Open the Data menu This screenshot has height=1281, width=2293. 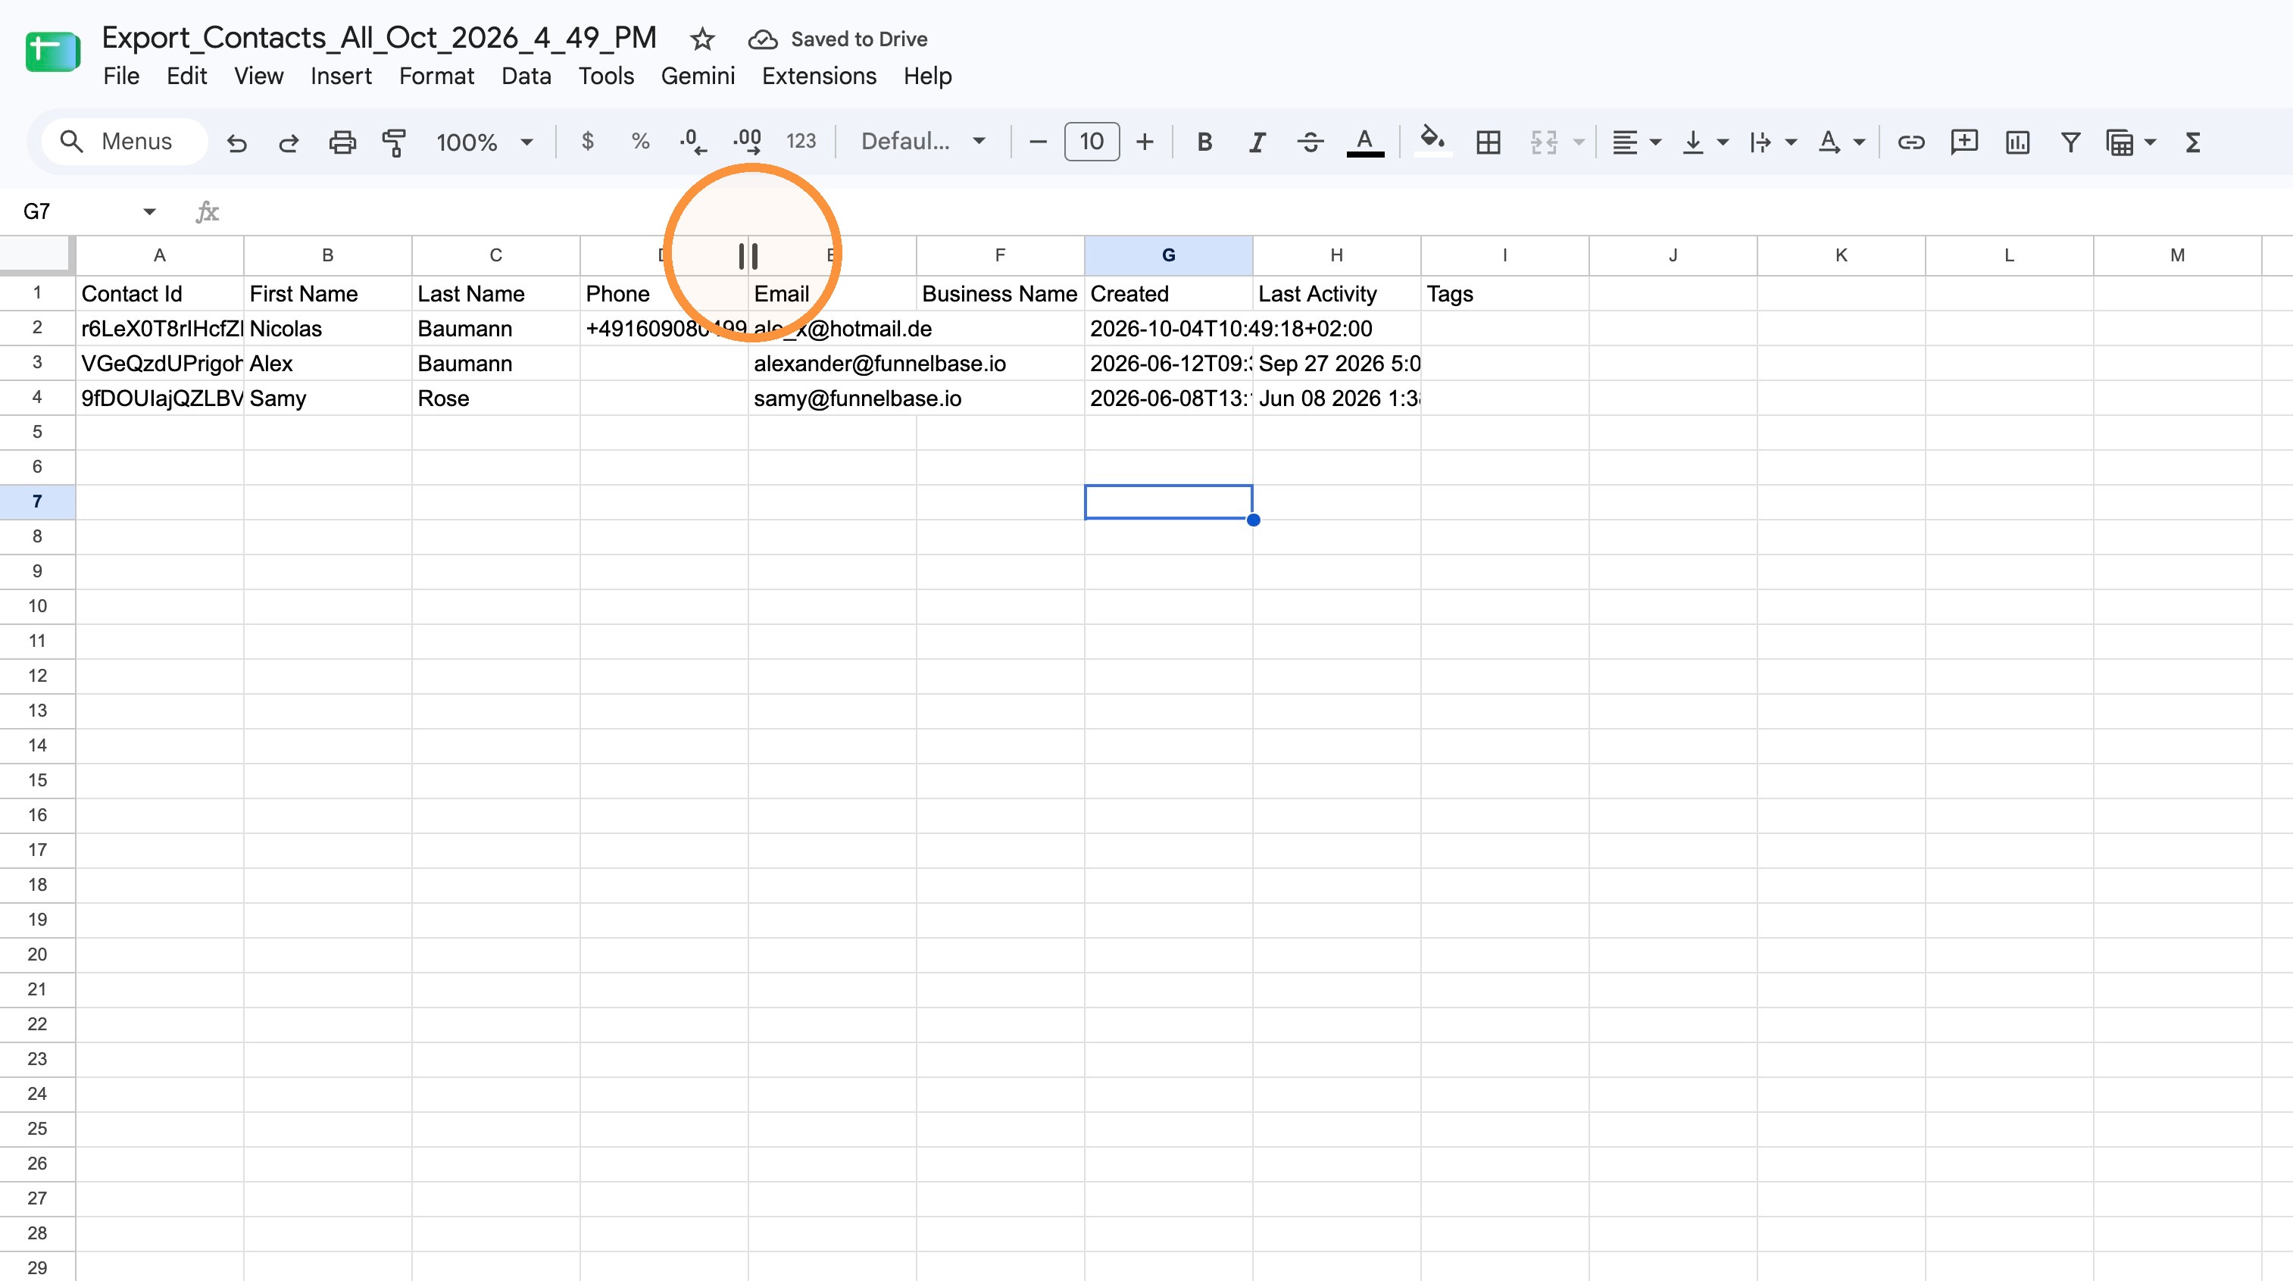click(x=526, y=77)
